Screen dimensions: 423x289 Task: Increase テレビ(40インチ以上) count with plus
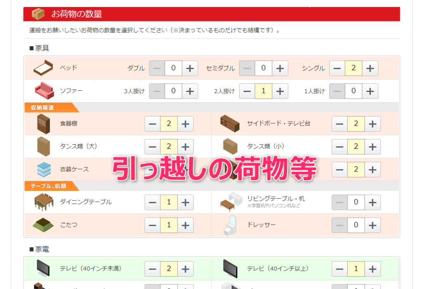tap(373, 269)
